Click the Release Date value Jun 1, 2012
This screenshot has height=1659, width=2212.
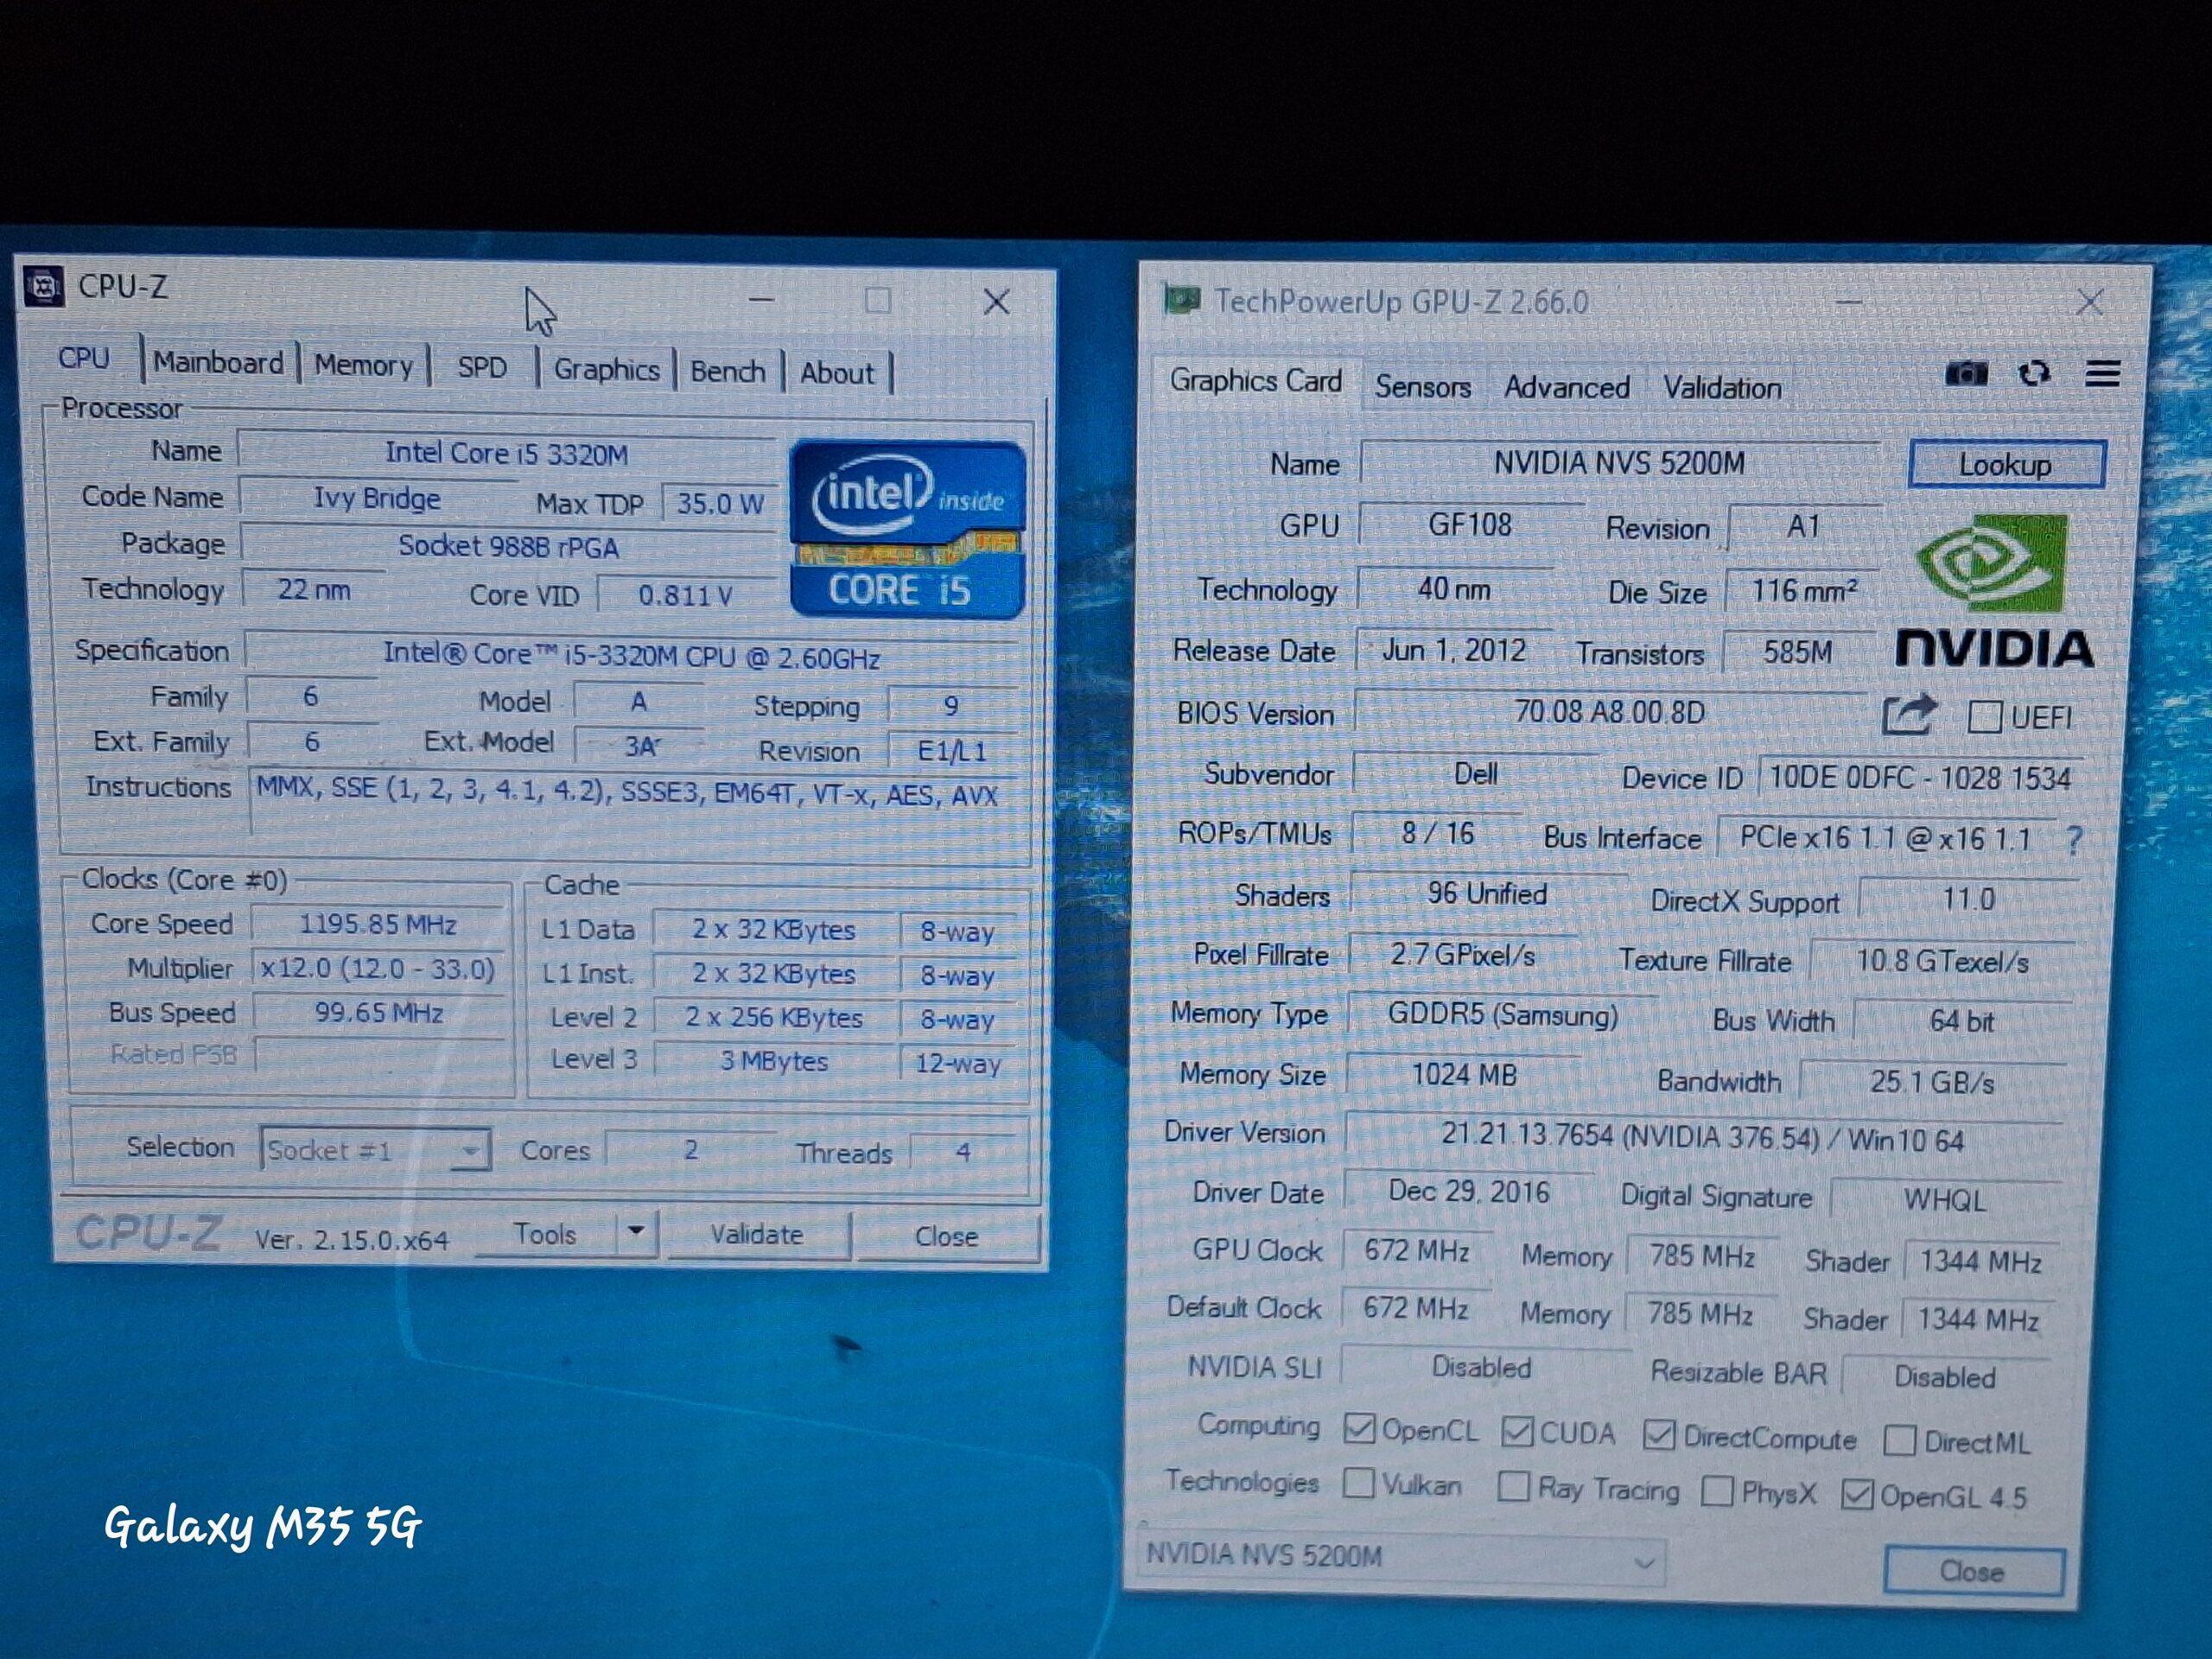1454,650
